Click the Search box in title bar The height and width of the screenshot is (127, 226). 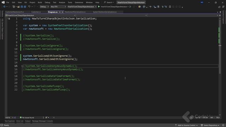[x=109, y=2]
